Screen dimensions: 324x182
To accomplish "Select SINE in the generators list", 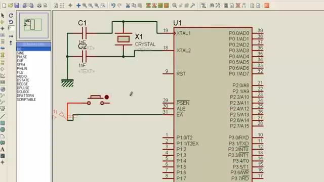I will 20,53.
